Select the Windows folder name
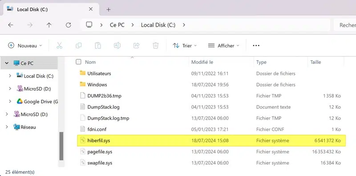Viewport: 356px width, 176px height. click(97, 85)
